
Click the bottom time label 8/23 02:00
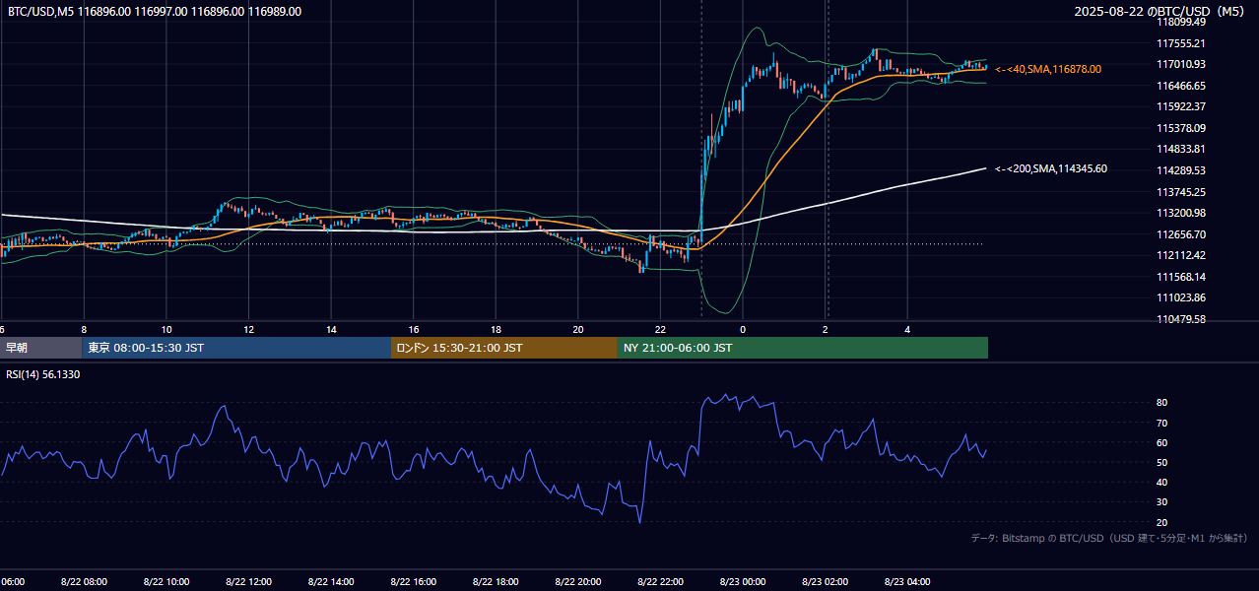point(826,581)
